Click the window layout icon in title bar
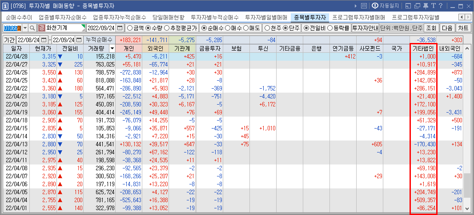This screenshot has height=215, width=474. point(408,6)
